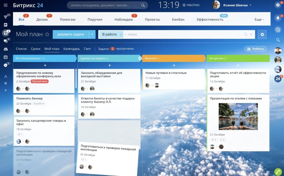Switch to the 'Делаю' tab
This screenshot has height=176, width=284.
(x=42, y=19)
